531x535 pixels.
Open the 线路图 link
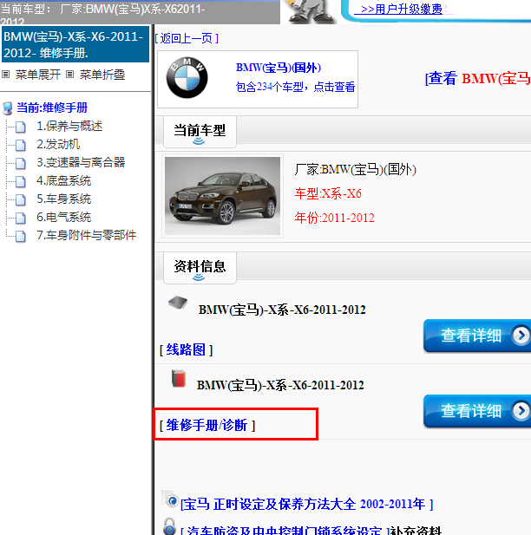point(186,349)
